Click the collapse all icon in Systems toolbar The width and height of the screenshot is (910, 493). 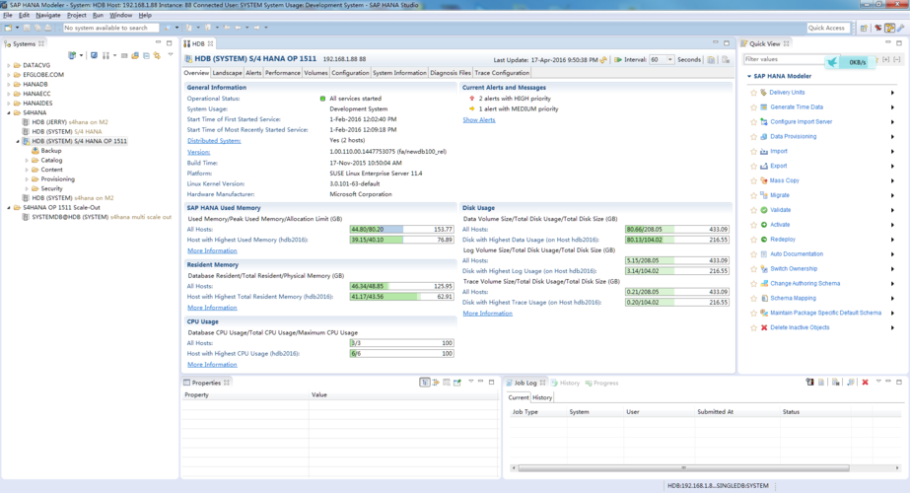(146, 56)
